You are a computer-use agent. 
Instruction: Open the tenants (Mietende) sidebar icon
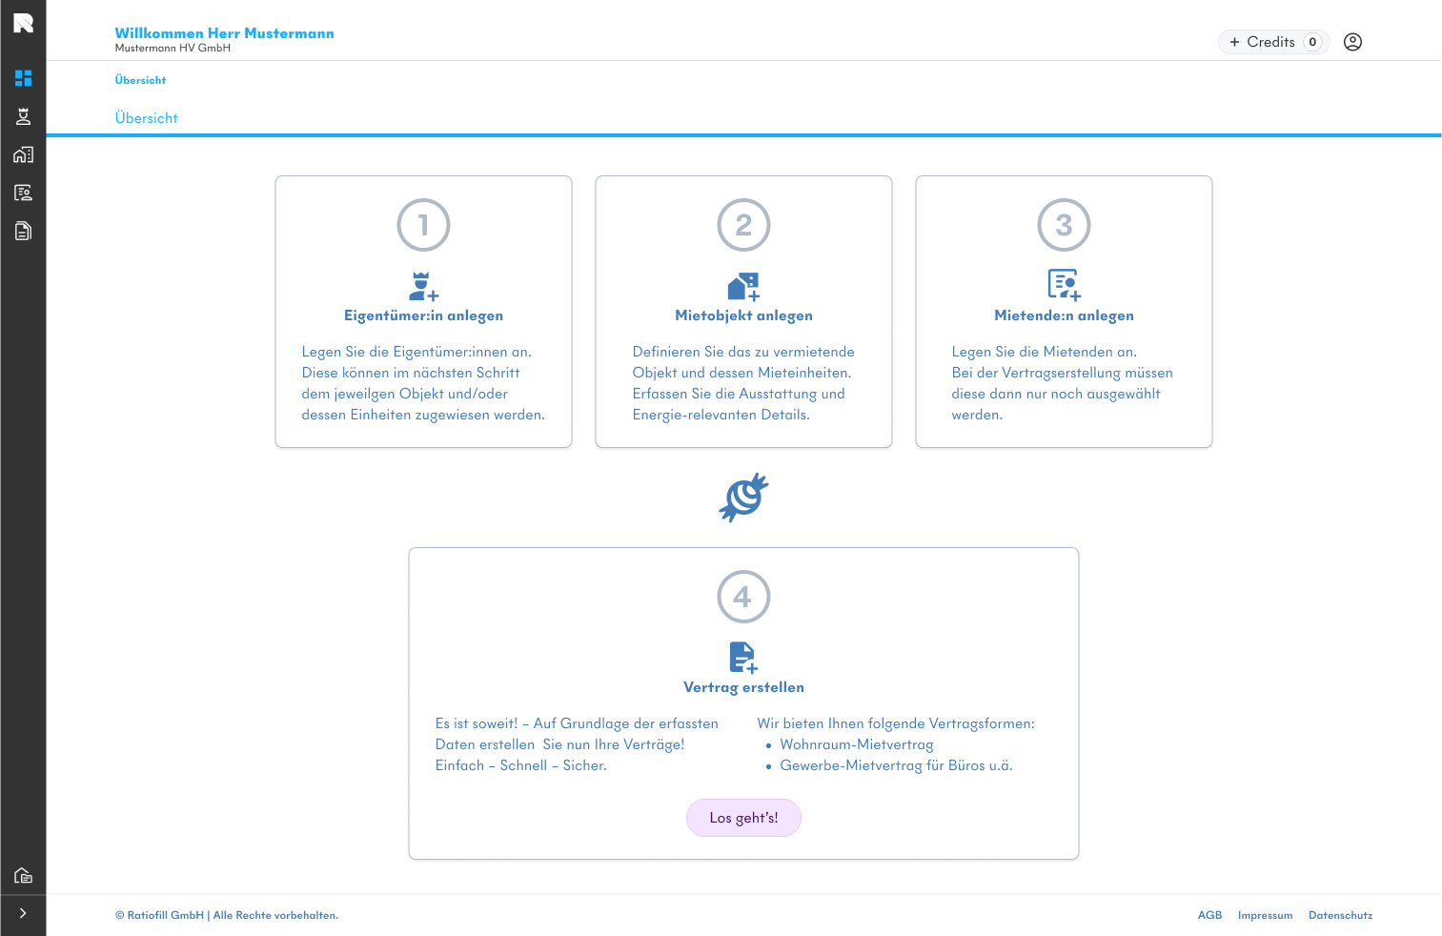(23, 193)
